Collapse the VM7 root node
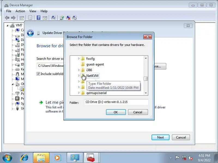 pos(7,26)
